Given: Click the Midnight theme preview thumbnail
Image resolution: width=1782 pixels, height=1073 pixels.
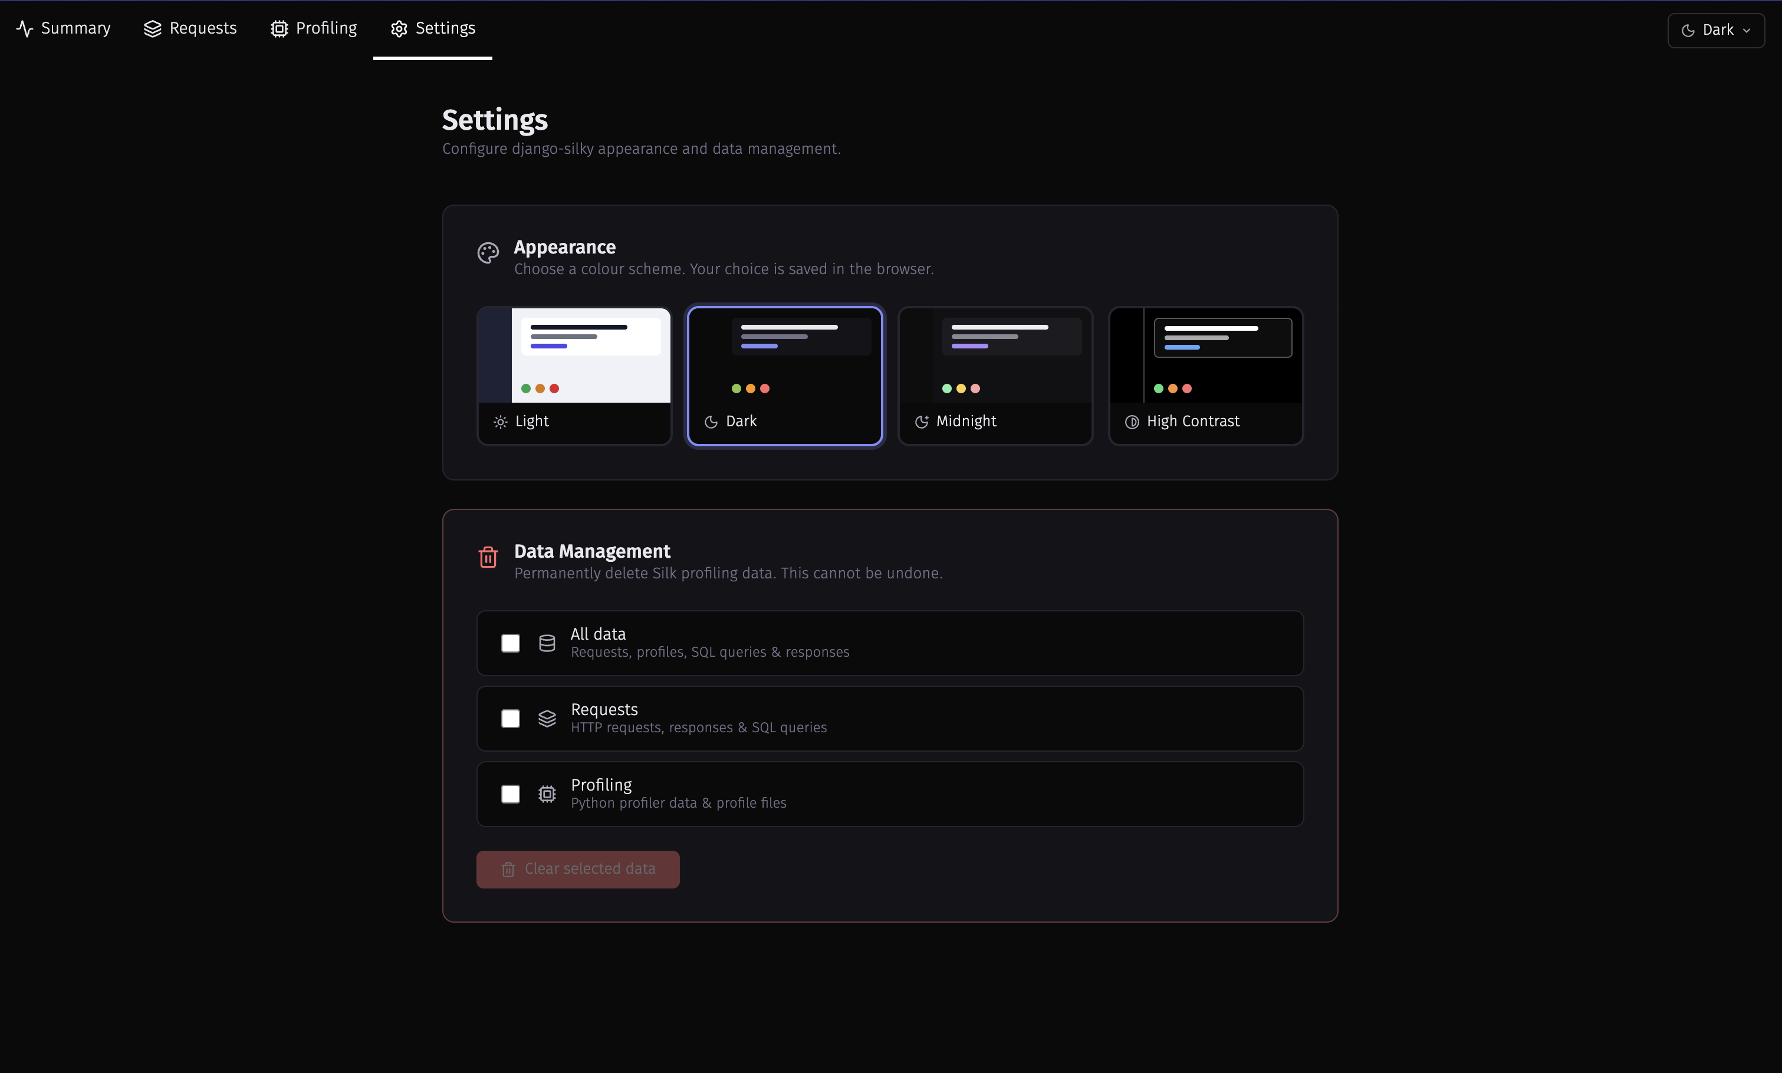Looking at the screenshot, I should tap(995, 354).
